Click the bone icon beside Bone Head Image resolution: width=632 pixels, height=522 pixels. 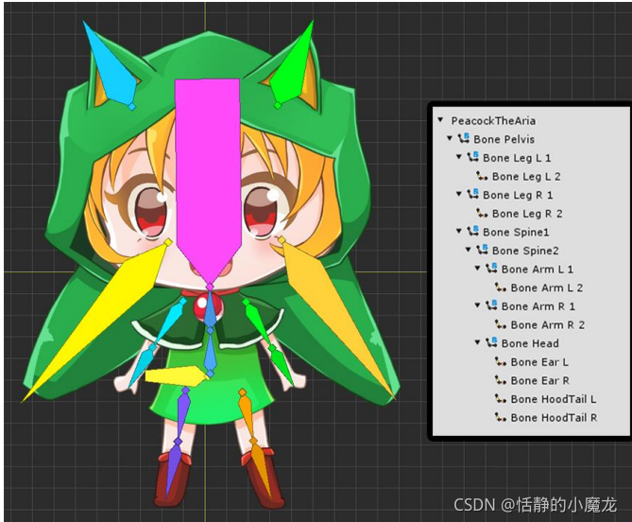pos(491,342)
